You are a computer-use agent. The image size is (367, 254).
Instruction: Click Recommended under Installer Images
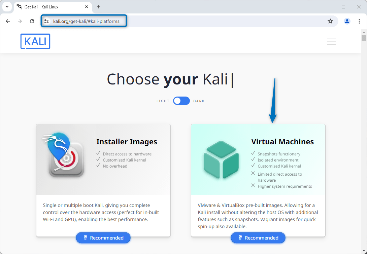pyautogui.click(x=103, y=238)
